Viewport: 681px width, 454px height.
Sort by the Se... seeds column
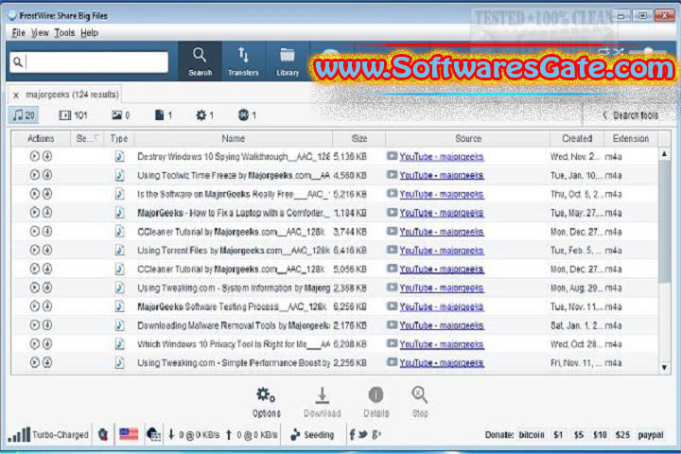pos(87,139)
